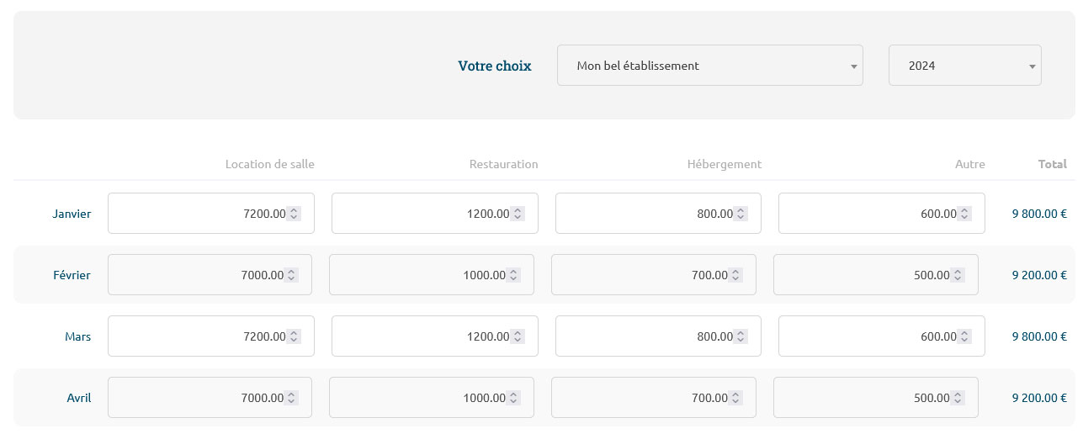Open the 'Mon bel établissement' establishment dropdown
This screenshot has width=1083, height=434.
coord(709,66)
